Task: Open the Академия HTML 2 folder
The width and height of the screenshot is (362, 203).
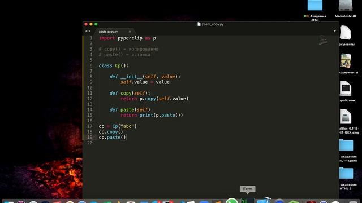Action: click(x=346, y=173)
